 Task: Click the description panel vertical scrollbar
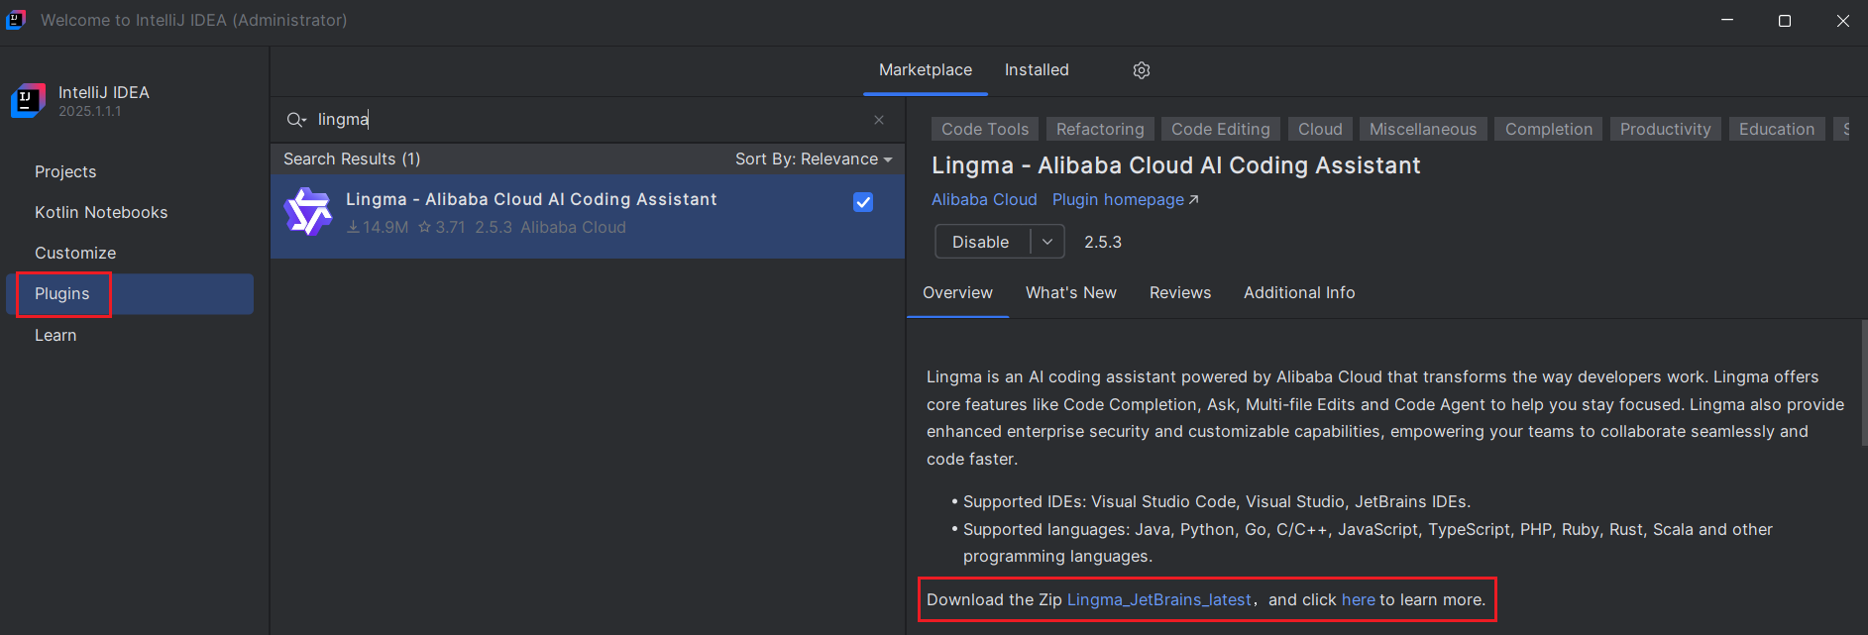click(1863, 383)
